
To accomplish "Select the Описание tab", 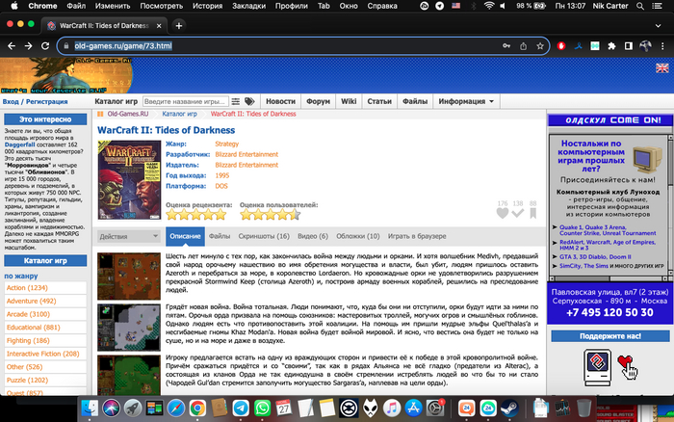I will 185,236.
